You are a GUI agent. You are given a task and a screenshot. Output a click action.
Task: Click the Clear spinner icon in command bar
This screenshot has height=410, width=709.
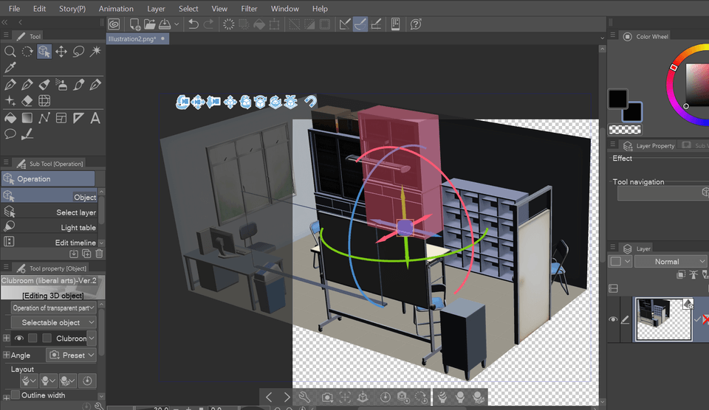(x=228, y=24)
